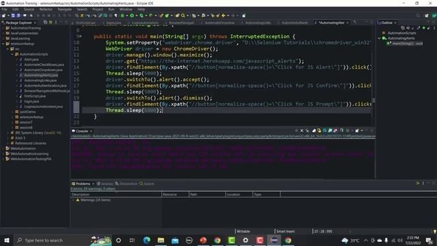
Task: Open the Window menu
Action: (x=126, y=9)
